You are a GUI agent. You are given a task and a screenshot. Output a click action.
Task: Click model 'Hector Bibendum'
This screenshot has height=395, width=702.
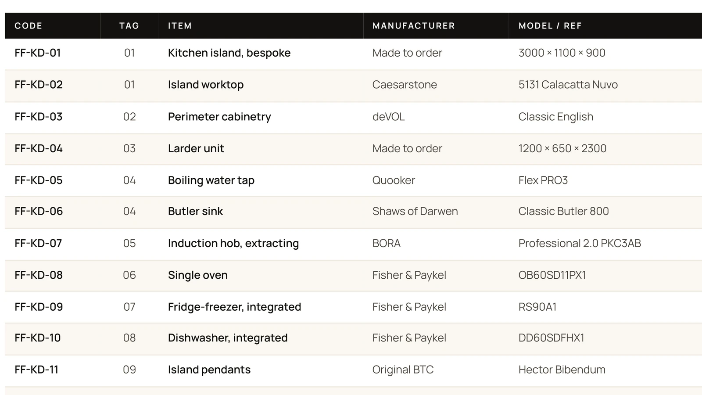562,370
